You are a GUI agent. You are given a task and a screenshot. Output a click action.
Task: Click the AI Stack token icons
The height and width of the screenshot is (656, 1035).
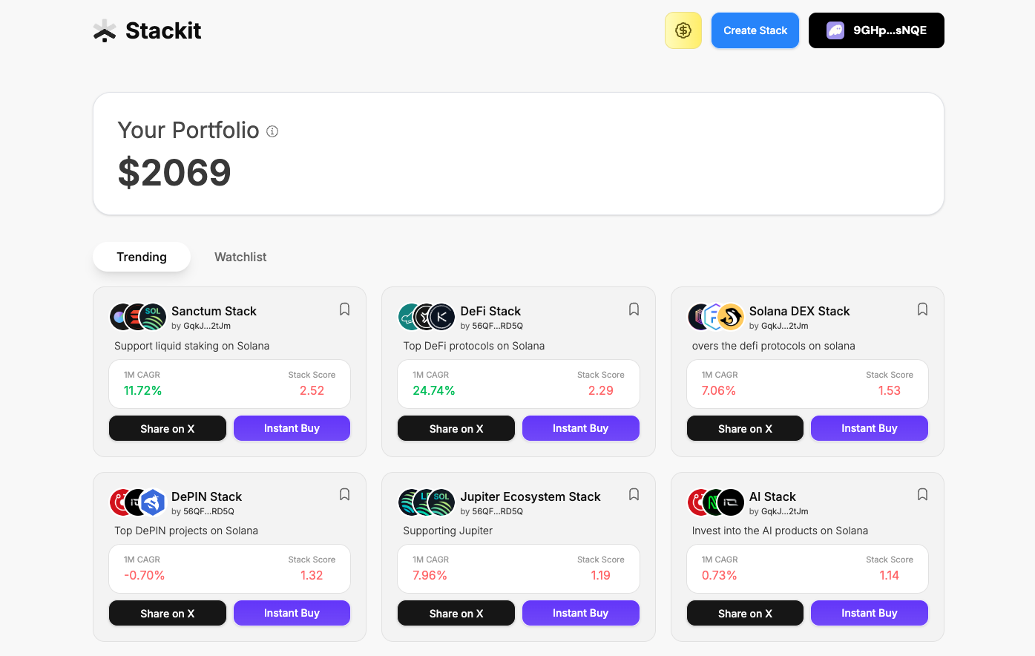[x=716, y=502]
